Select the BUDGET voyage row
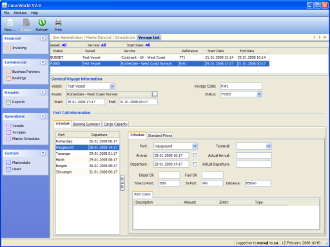The image size is (330, 247). click(x=160, y=57)
